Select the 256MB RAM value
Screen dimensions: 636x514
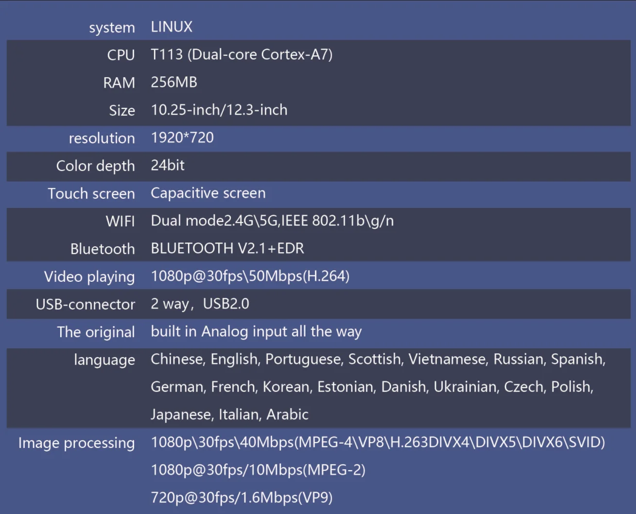tap(174, 82)
